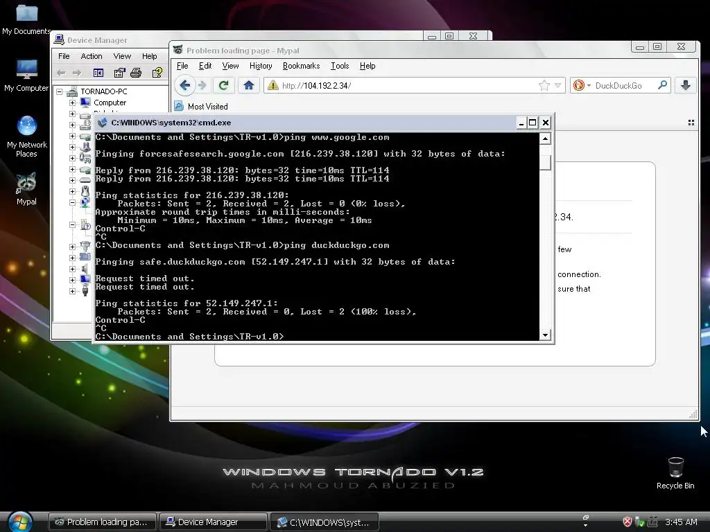Switch to Device Manager taskbar button
This screenshot has height=532, width=710.
(214, 522)
